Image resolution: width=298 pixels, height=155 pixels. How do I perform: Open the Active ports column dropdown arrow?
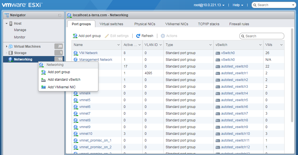(140, 45)
